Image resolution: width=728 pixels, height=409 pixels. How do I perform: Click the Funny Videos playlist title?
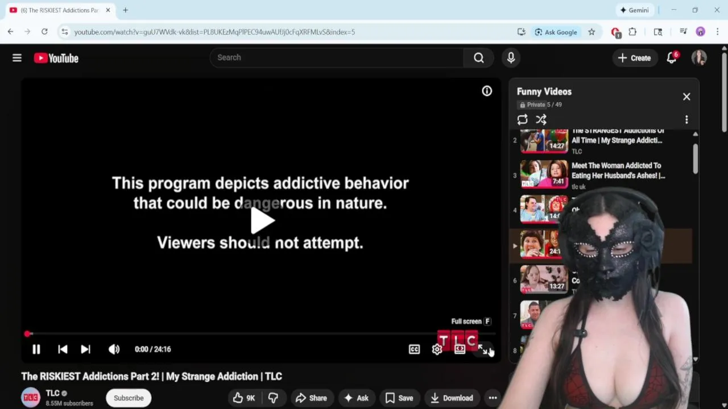click(544, 91)
